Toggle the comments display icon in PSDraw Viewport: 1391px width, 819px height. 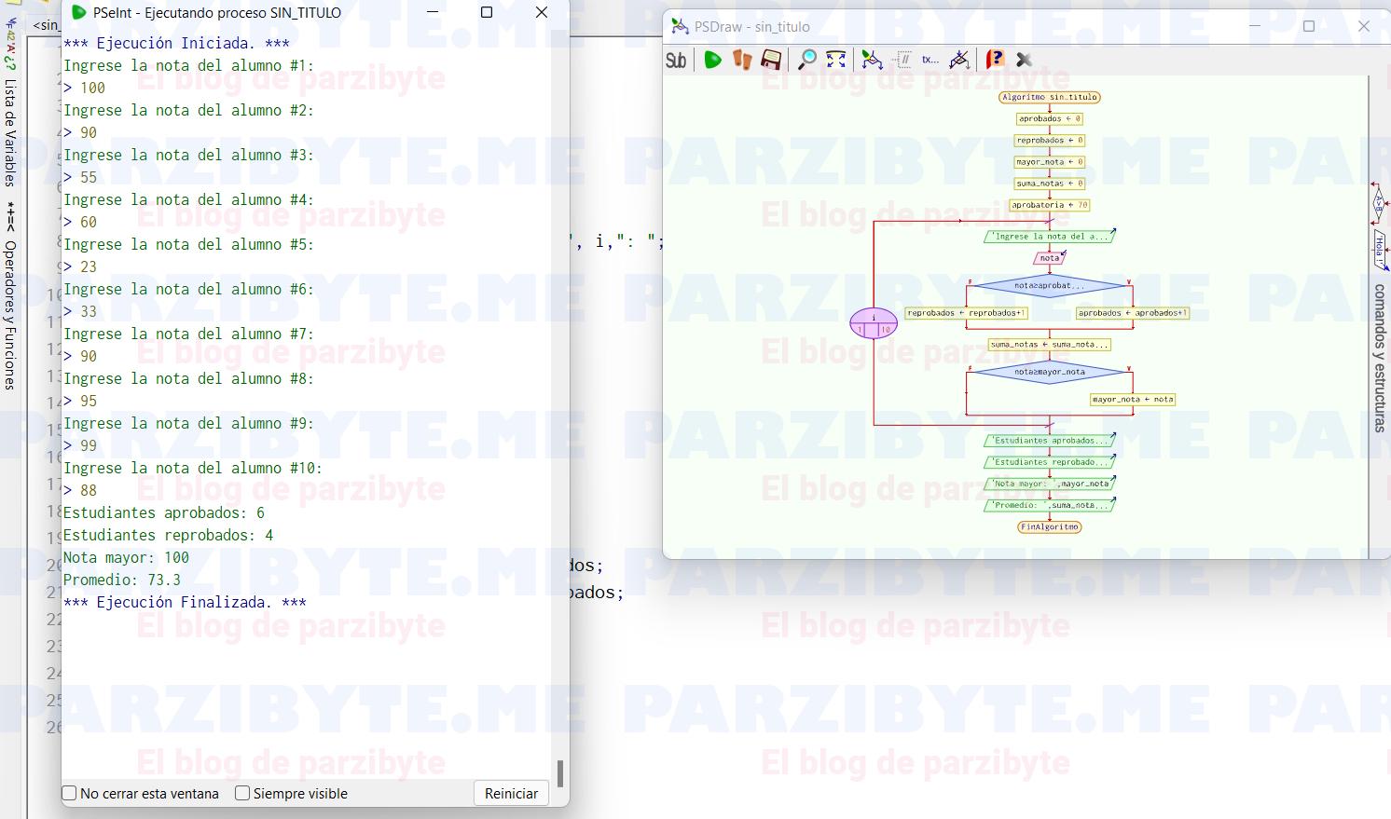[x=902, y=61]
